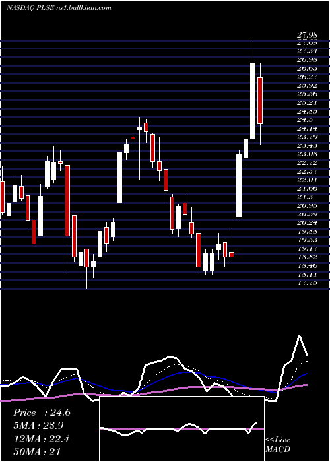Click the 17.75 bottom price label
The height and width of the screenshot is (462, 330).
[x=307, y=283]
